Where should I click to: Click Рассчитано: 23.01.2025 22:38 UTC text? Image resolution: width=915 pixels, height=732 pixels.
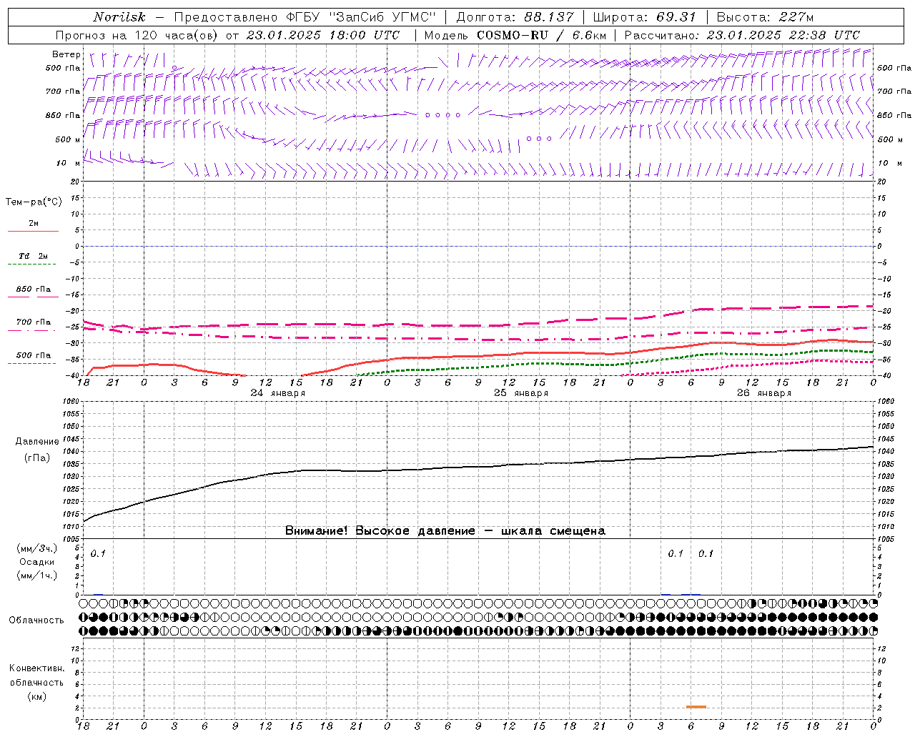click(x=742, y=35)
